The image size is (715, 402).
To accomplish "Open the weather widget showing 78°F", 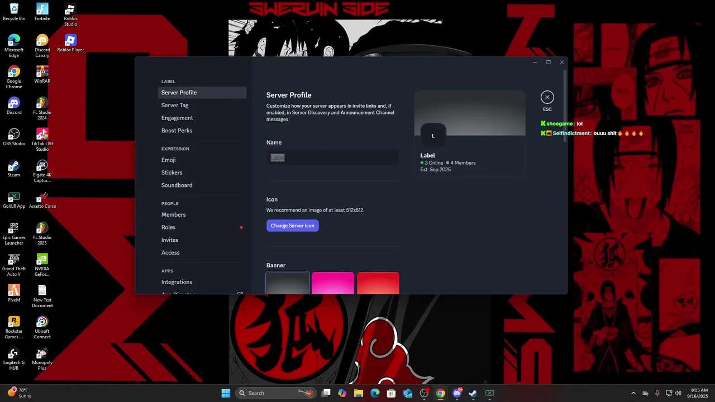I will [20, 393].
